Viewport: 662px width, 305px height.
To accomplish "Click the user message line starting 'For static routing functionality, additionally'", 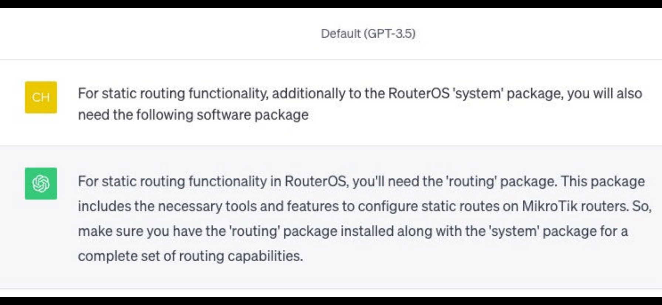I will pyautogui.click(x=360, y=94).
